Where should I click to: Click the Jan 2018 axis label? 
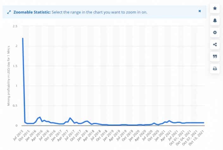click(x=83, y=135)
